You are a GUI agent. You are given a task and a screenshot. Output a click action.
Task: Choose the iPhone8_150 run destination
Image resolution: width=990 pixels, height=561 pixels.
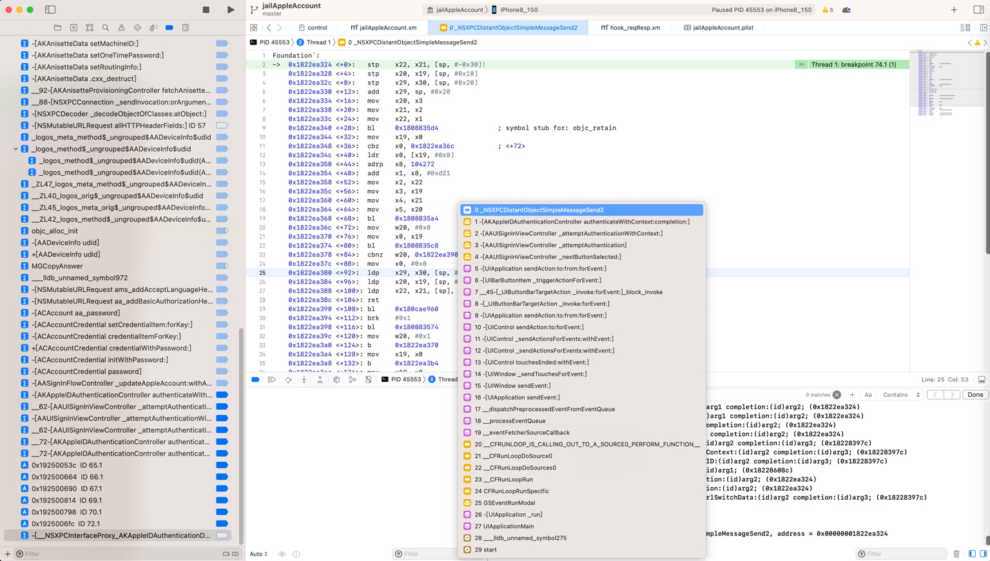pos(515,10)
